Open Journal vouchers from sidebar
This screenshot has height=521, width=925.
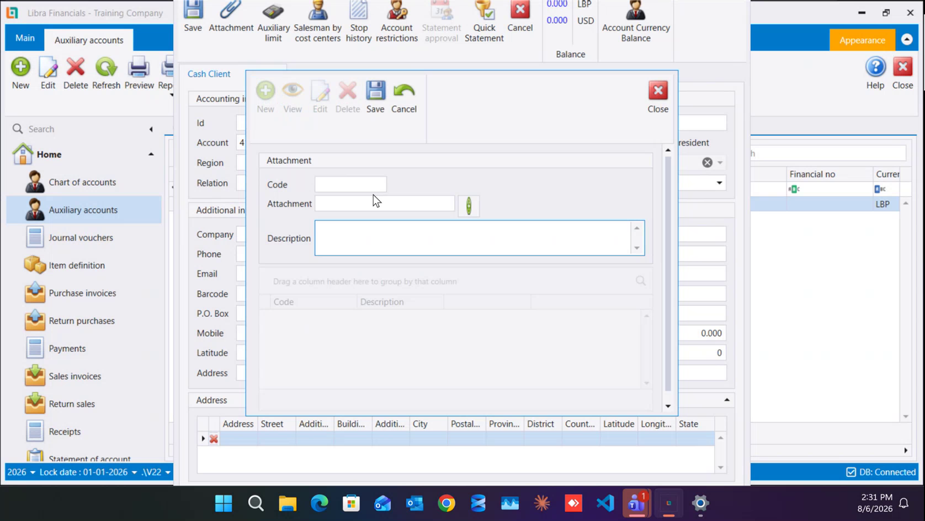81,237
